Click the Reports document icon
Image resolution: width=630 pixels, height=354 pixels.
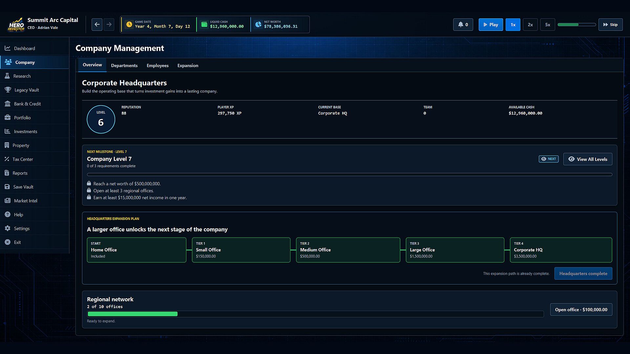pyautogui.click(x=7, y=173)
